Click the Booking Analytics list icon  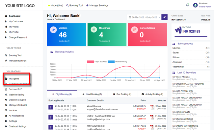click(51, 52)
